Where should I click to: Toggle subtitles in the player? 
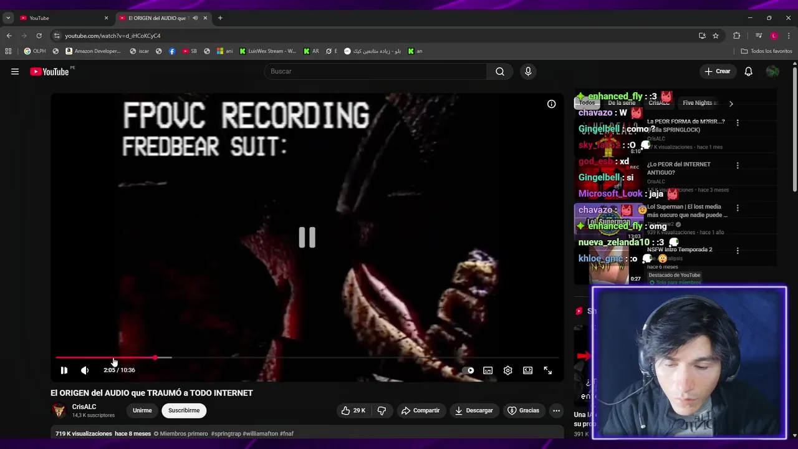[488, 370]
